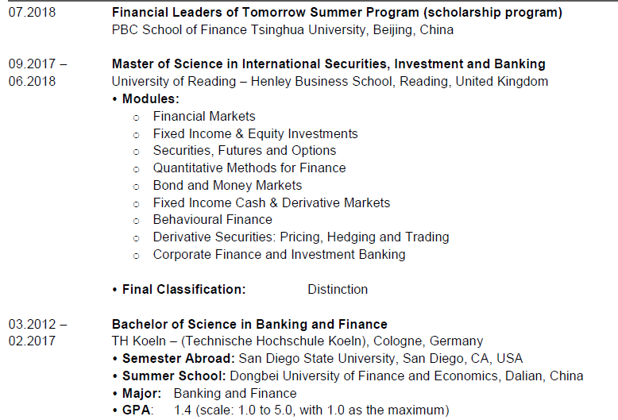This screenshot has height=420, width=618.
Task: Click the Master of Science degree heading
Action: coord(328,64)
